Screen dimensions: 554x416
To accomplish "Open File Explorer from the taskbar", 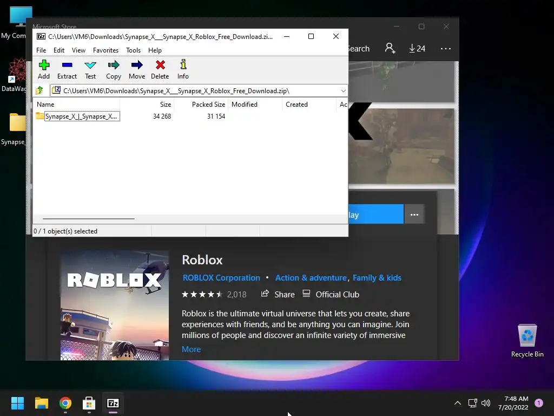I will tap(41, 403).
